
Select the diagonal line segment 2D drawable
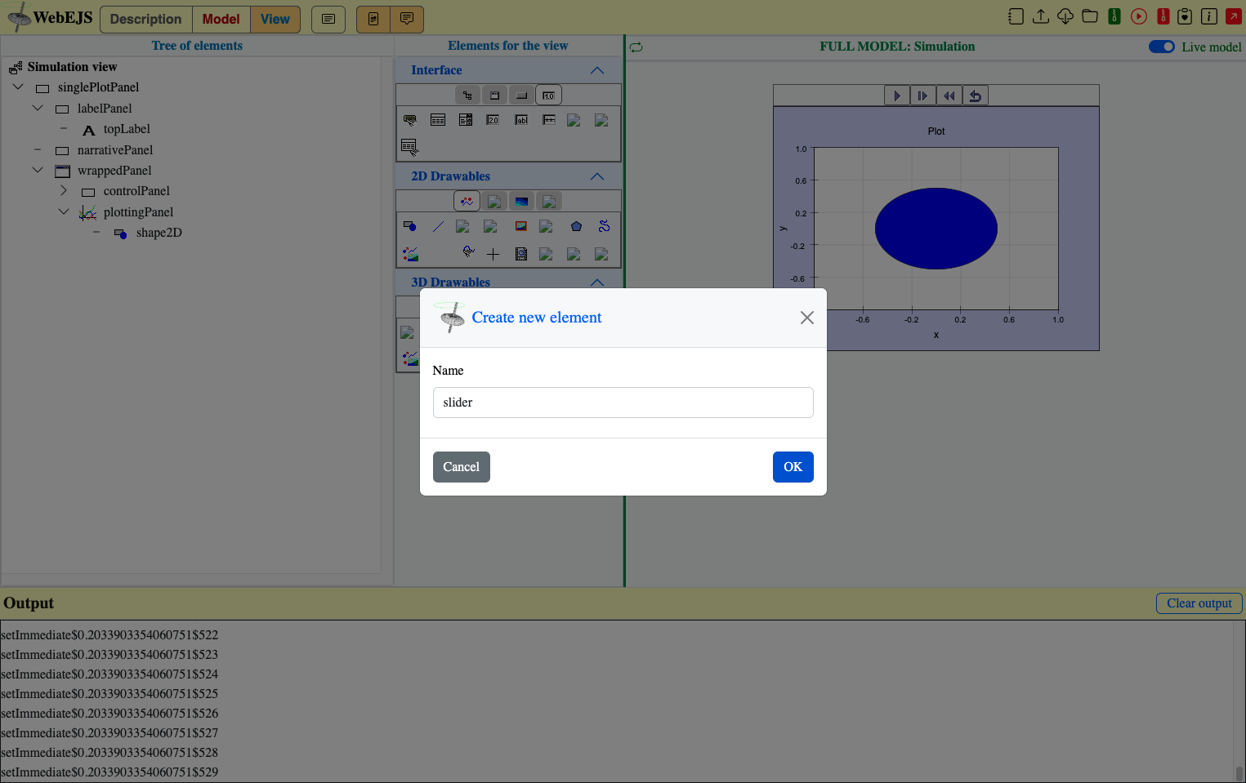tap(438, 226)
